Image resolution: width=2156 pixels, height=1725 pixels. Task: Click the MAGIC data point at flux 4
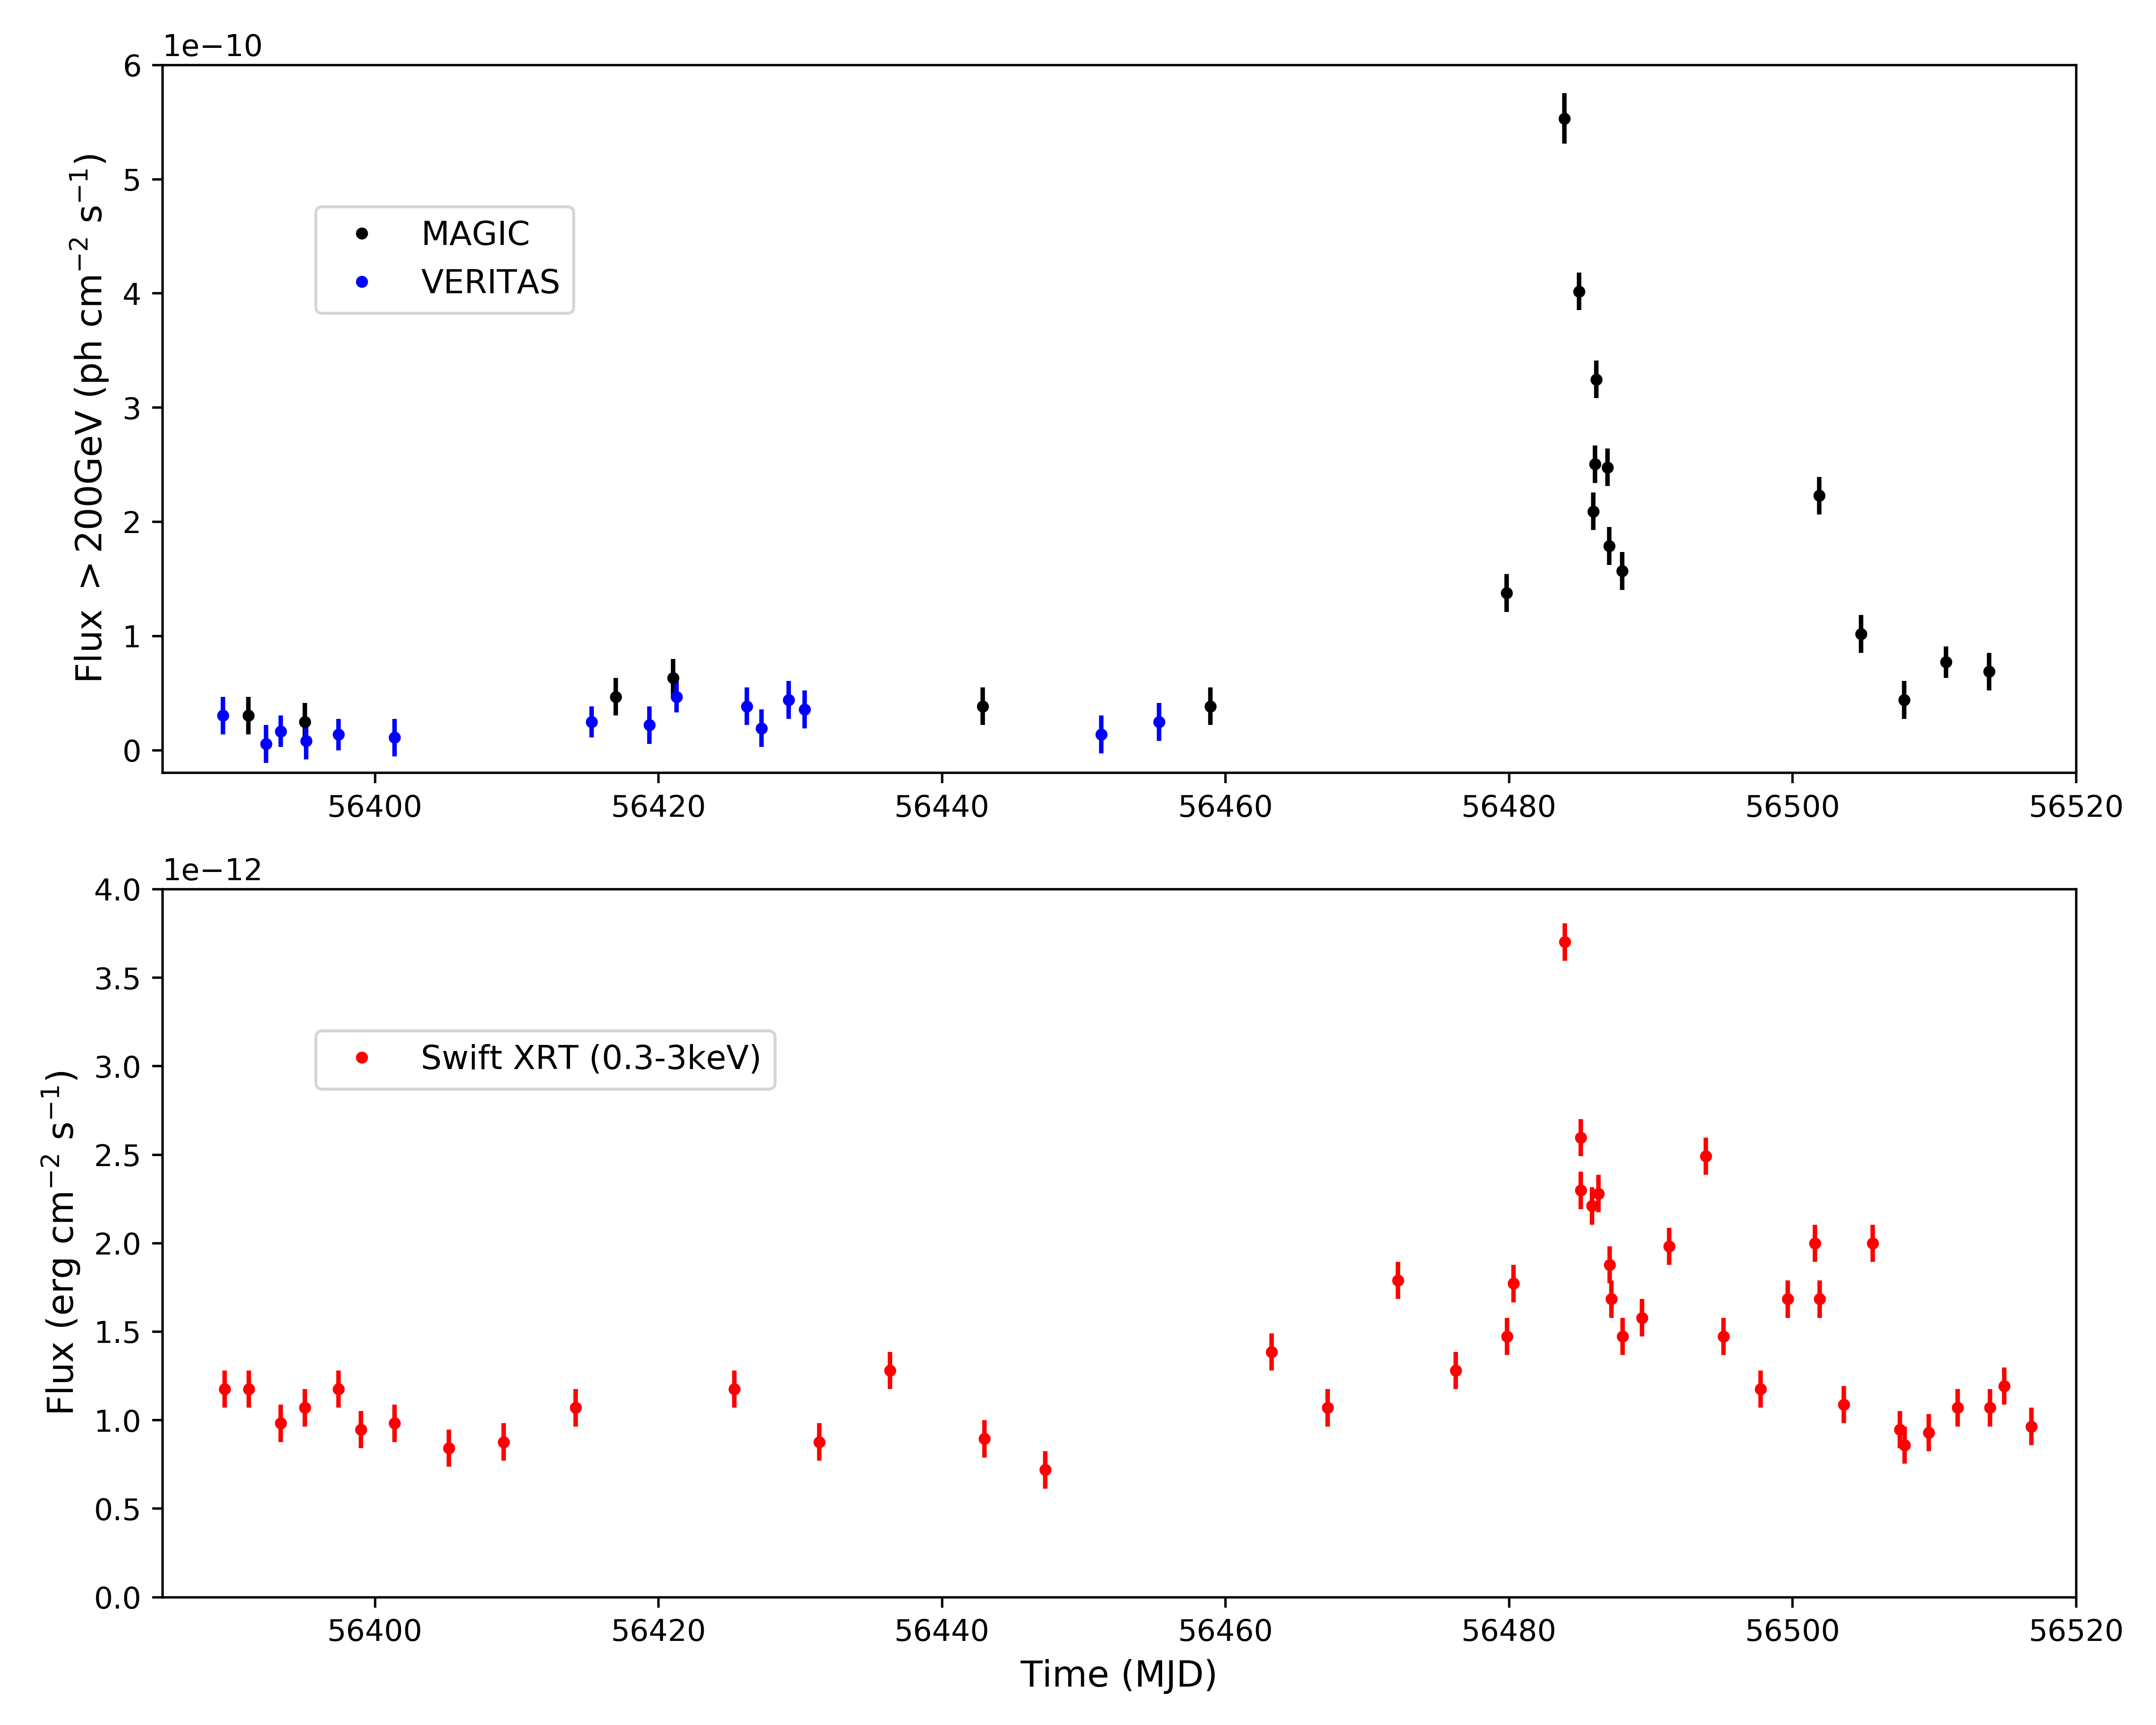coord(1579,292)
